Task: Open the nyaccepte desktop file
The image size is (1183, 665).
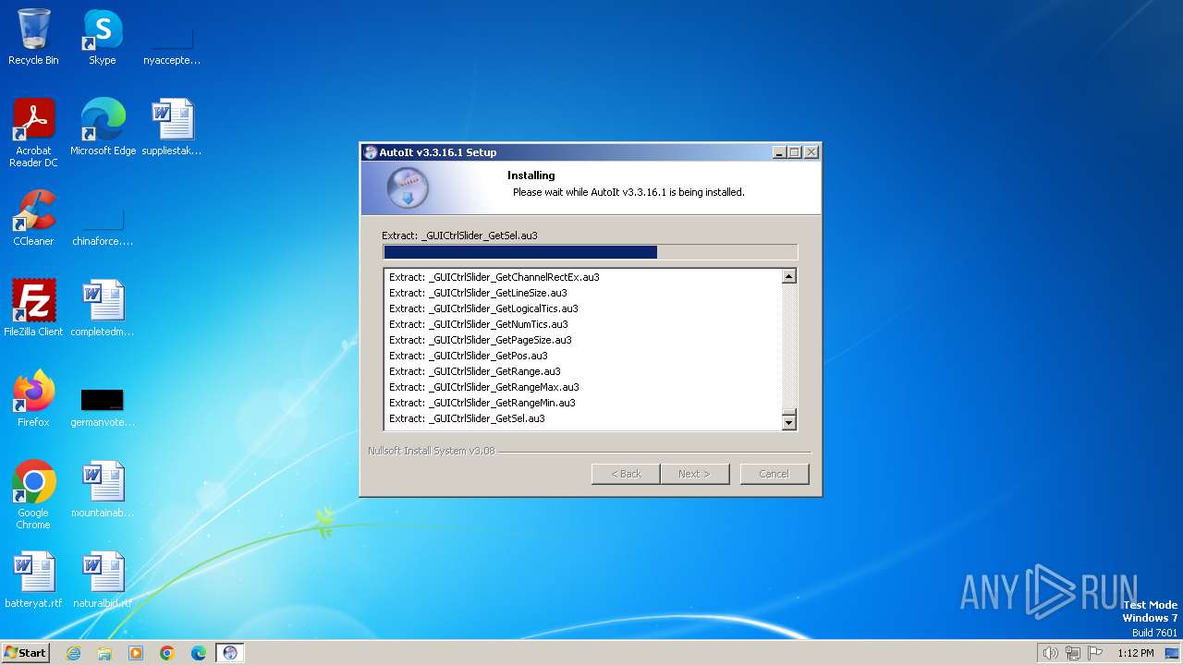Action: click(172, 37)
